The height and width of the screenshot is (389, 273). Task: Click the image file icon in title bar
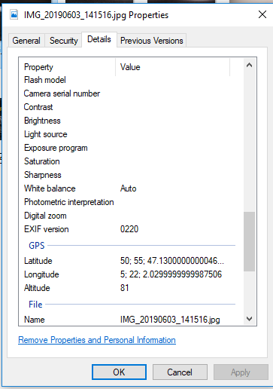(14, 15)
